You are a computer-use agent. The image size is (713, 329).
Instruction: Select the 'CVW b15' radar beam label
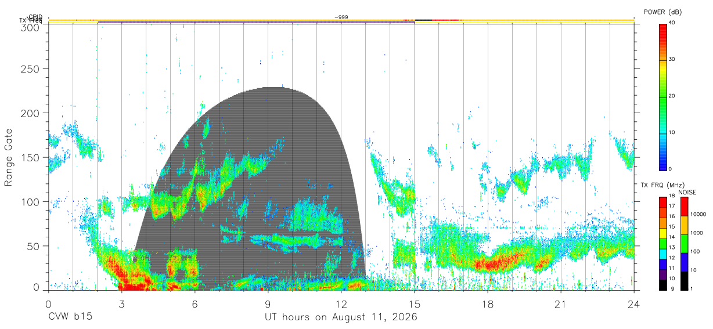70,317
